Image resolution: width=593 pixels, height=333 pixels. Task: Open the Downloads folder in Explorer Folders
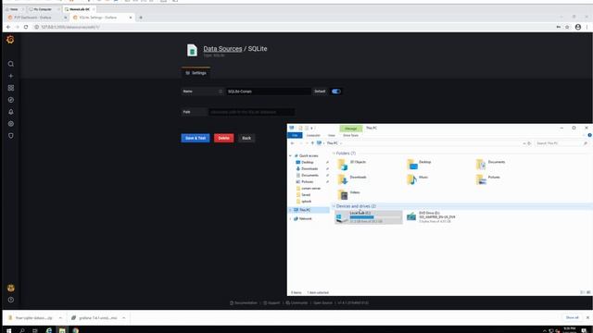(x=352, y=179)
